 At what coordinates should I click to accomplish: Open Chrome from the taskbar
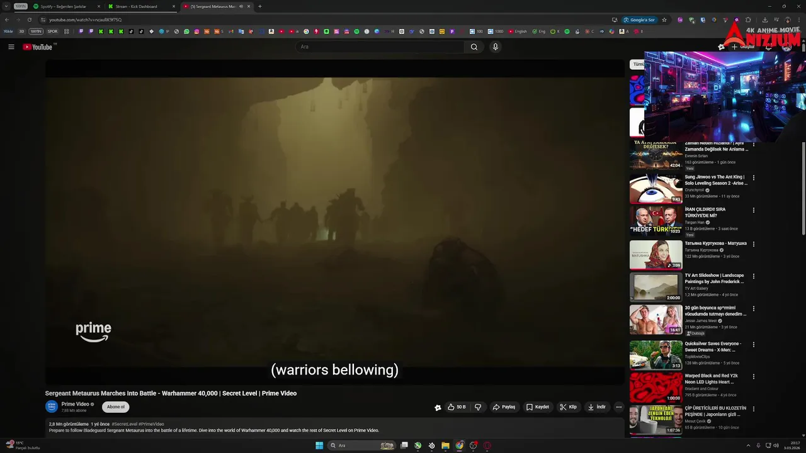459,445
